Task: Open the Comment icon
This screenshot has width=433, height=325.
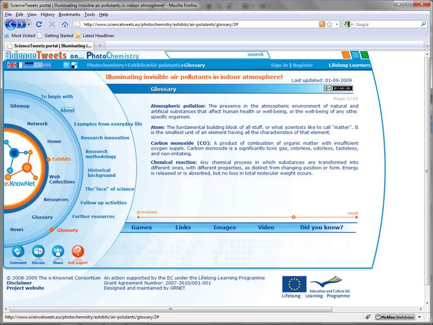Action: click(x=18, y=251)
